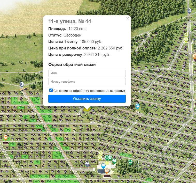The image size is (196, 183).
Task: Uncheck the personal data consent checkbox
Action: point(51,90)
